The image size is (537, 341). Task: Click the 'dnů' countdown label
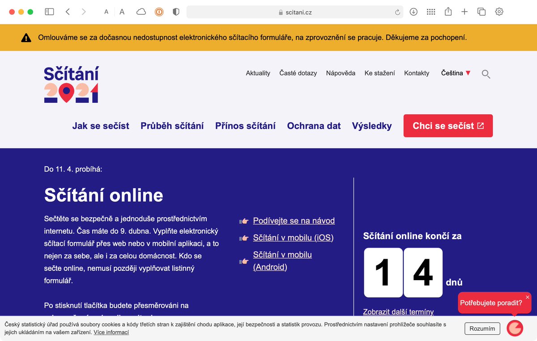point(454,282)
